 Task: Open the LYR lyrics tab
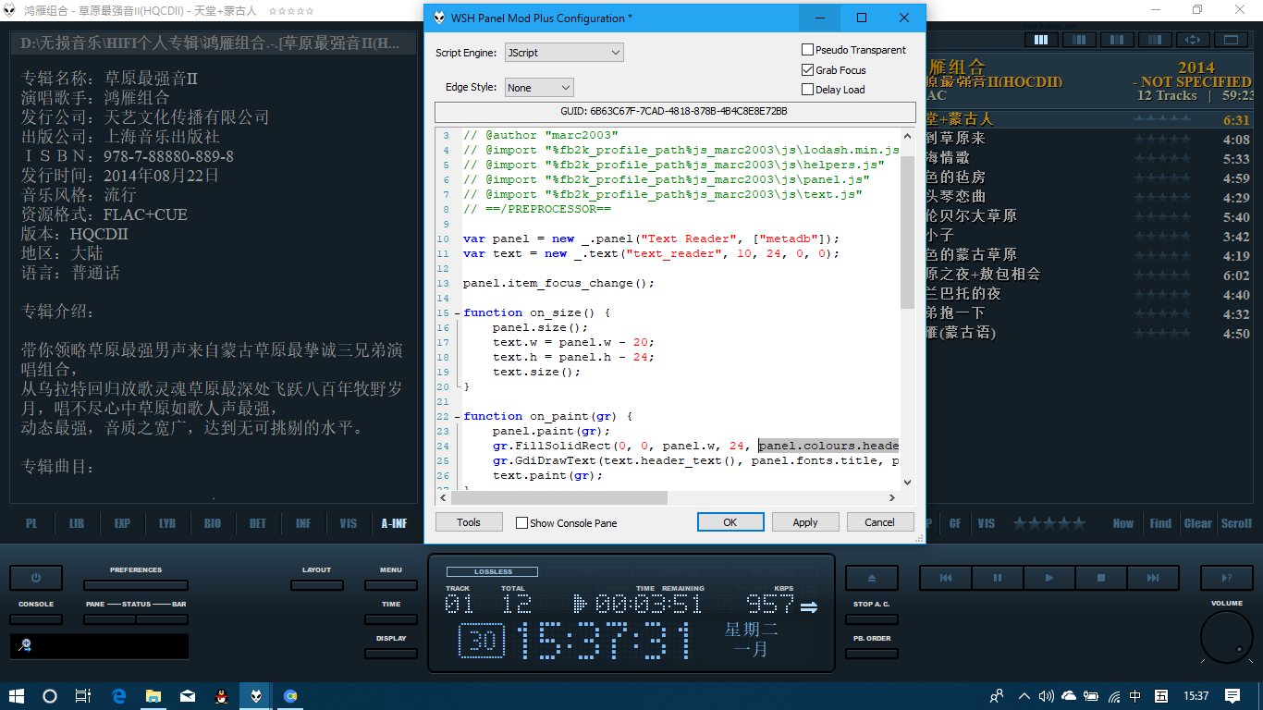[167, 523]
